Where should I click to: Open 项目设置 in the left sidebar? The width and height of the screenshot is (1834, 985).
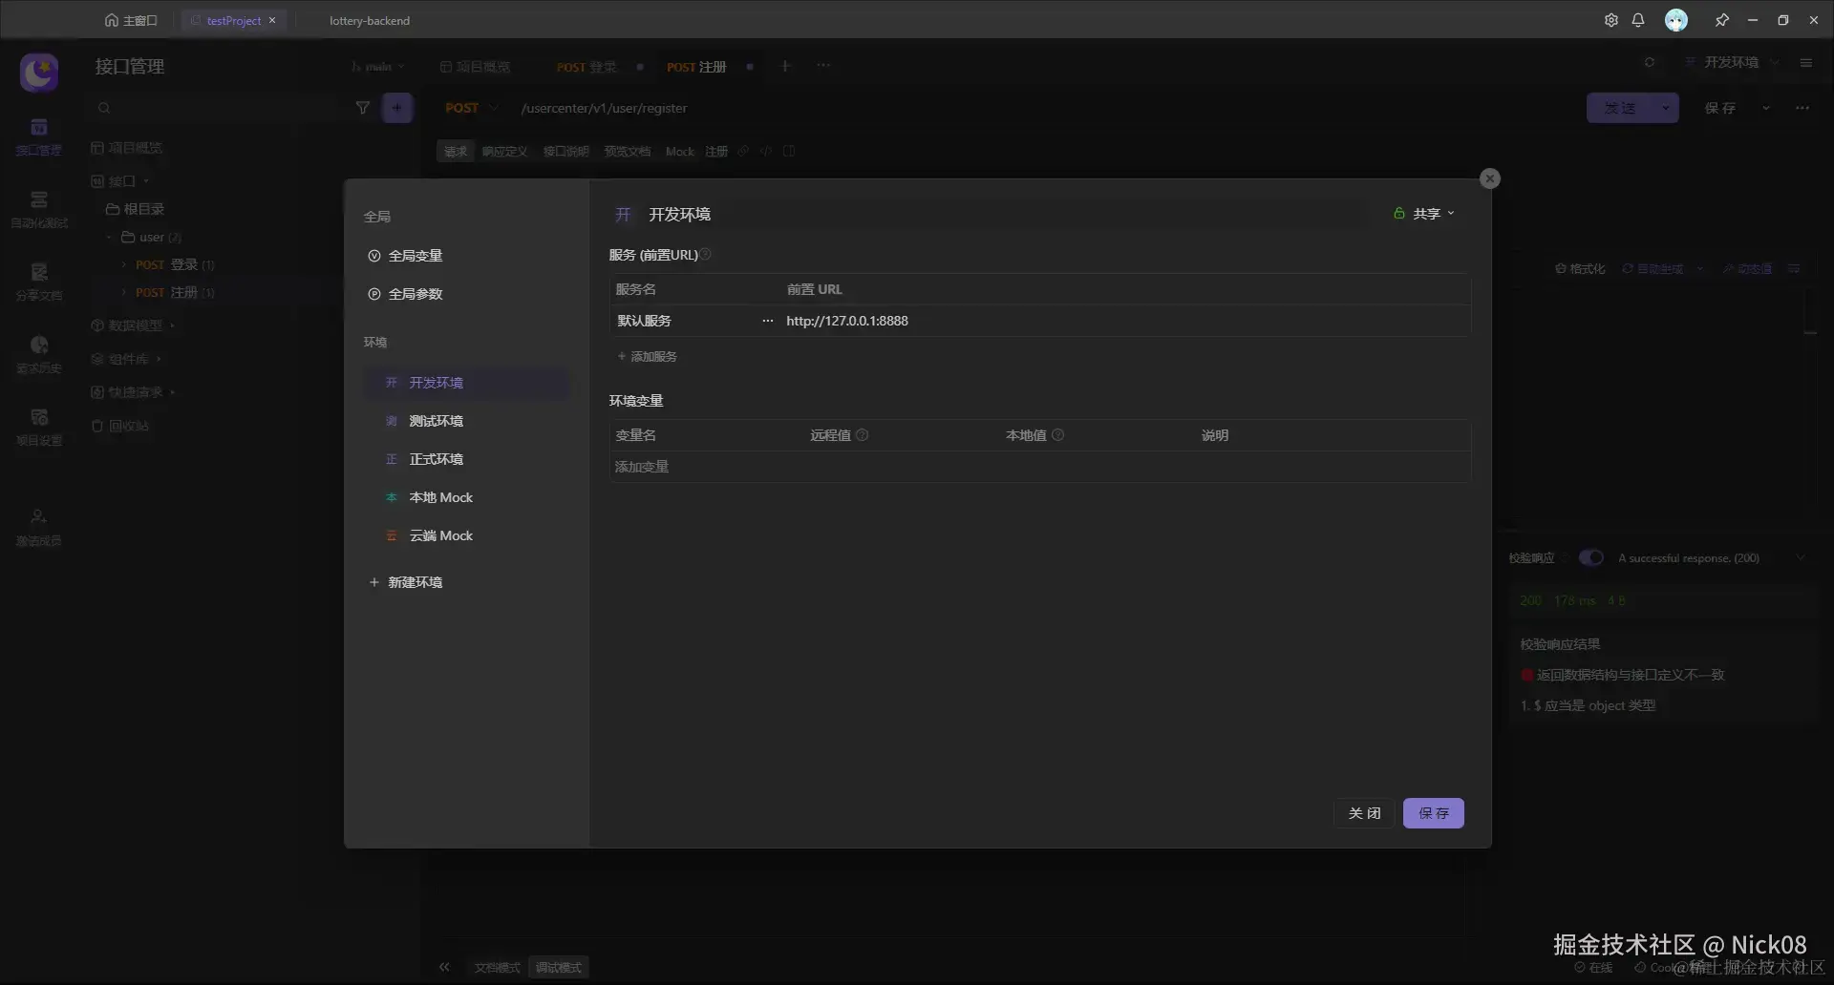39,427
